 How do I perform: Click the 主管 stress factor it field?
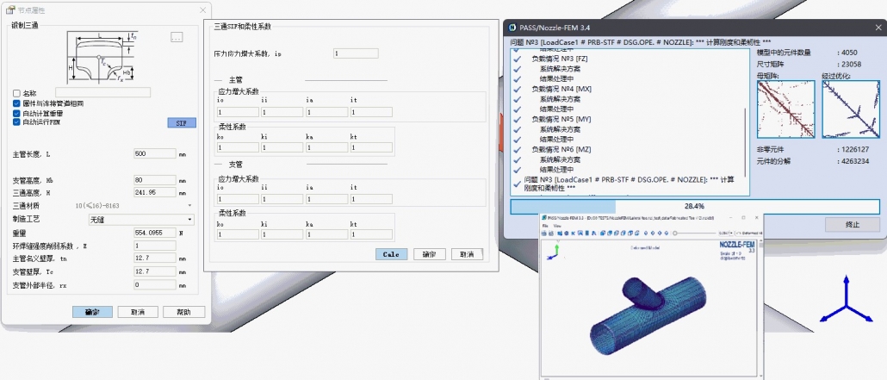point(372,112)
